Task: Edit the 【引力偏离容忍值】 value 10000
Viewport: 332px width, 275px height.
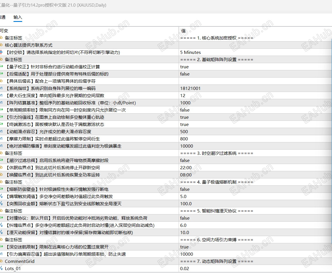Action: pyautogui.click(x=186, y=255)
